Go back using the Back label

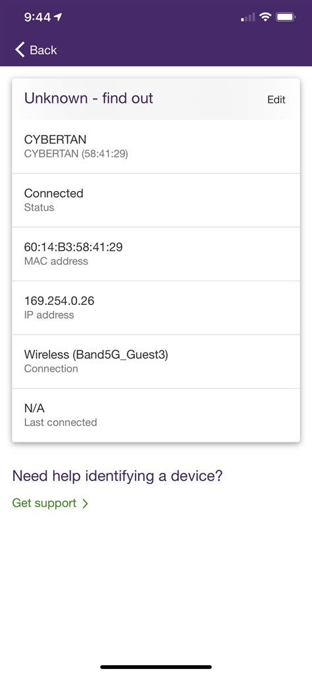(x=43, y=50)
